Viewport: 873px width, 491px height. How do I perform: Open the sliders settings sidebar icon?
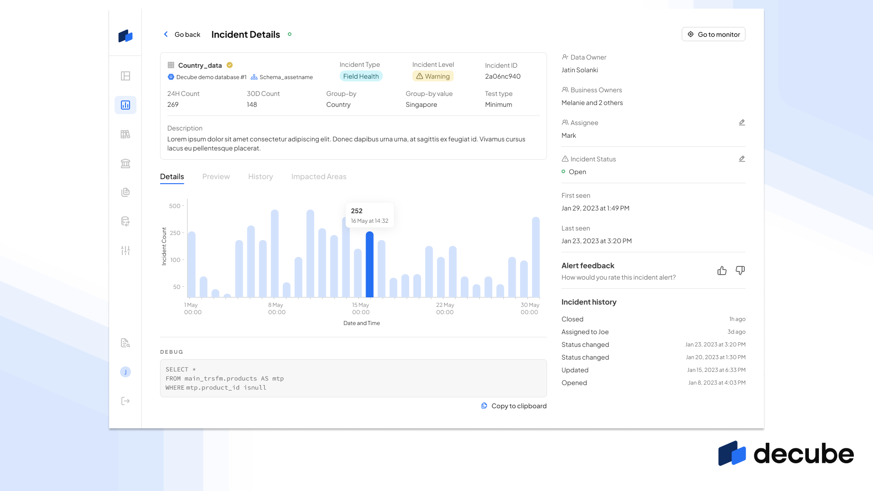coord(125,251)
